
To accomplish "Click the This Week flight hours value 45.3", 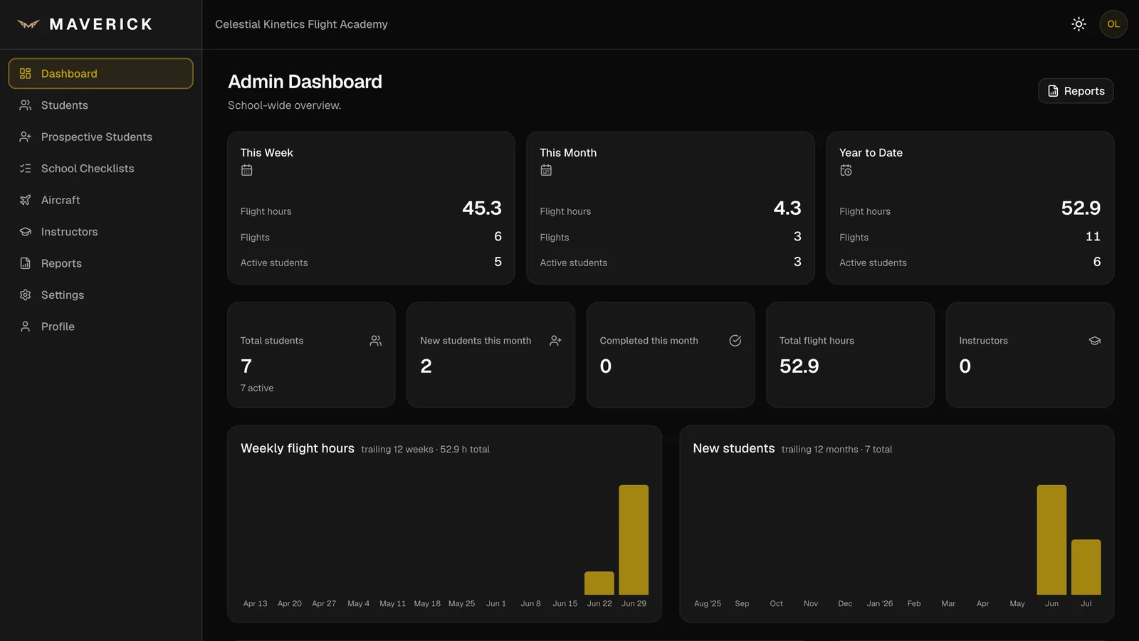I will click(482, 208).
